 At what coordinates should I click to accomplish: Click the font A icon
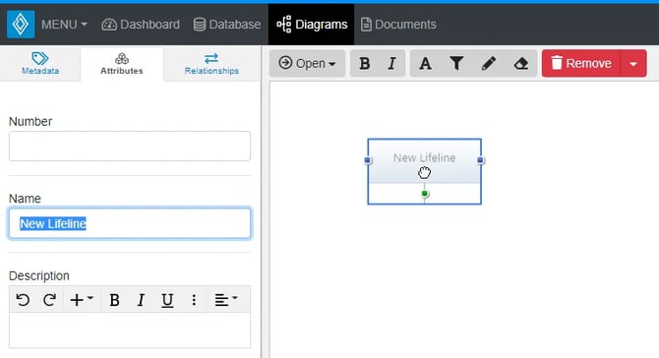pos(425,64)
